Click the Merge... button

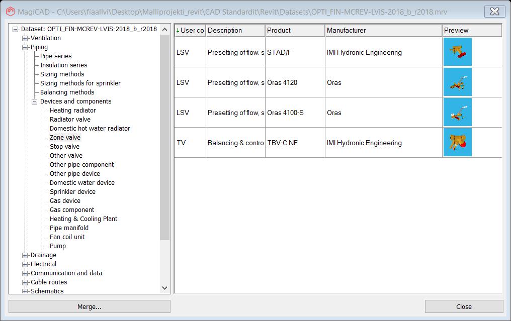pyautogui.click(x=90, y=306)
